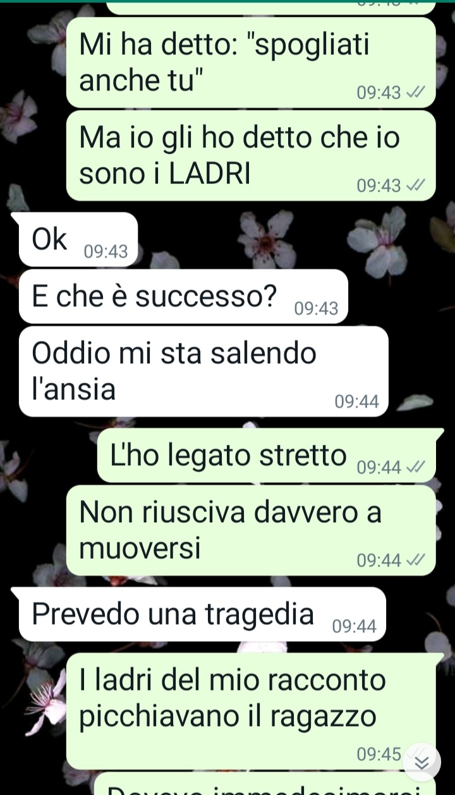Tap delivery ticks on "Non riusciva davvero a muoversi"
This screenshot has height=795, width=455.
click(416, 560)
